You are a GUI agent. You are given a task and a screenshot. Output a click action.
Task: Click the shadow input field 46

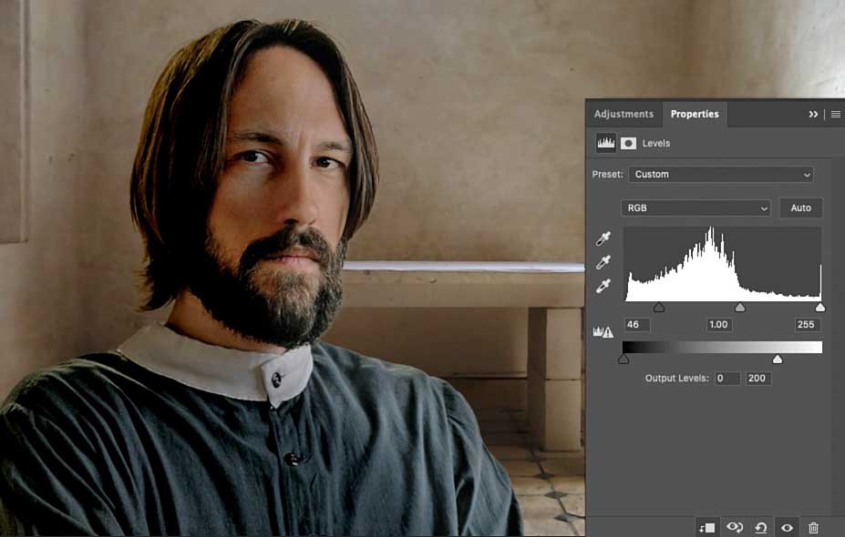[x=637, y=324]
